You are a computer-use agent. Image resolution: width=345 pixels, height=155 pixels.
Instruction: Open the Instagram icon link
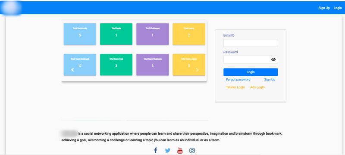[192, 150]
